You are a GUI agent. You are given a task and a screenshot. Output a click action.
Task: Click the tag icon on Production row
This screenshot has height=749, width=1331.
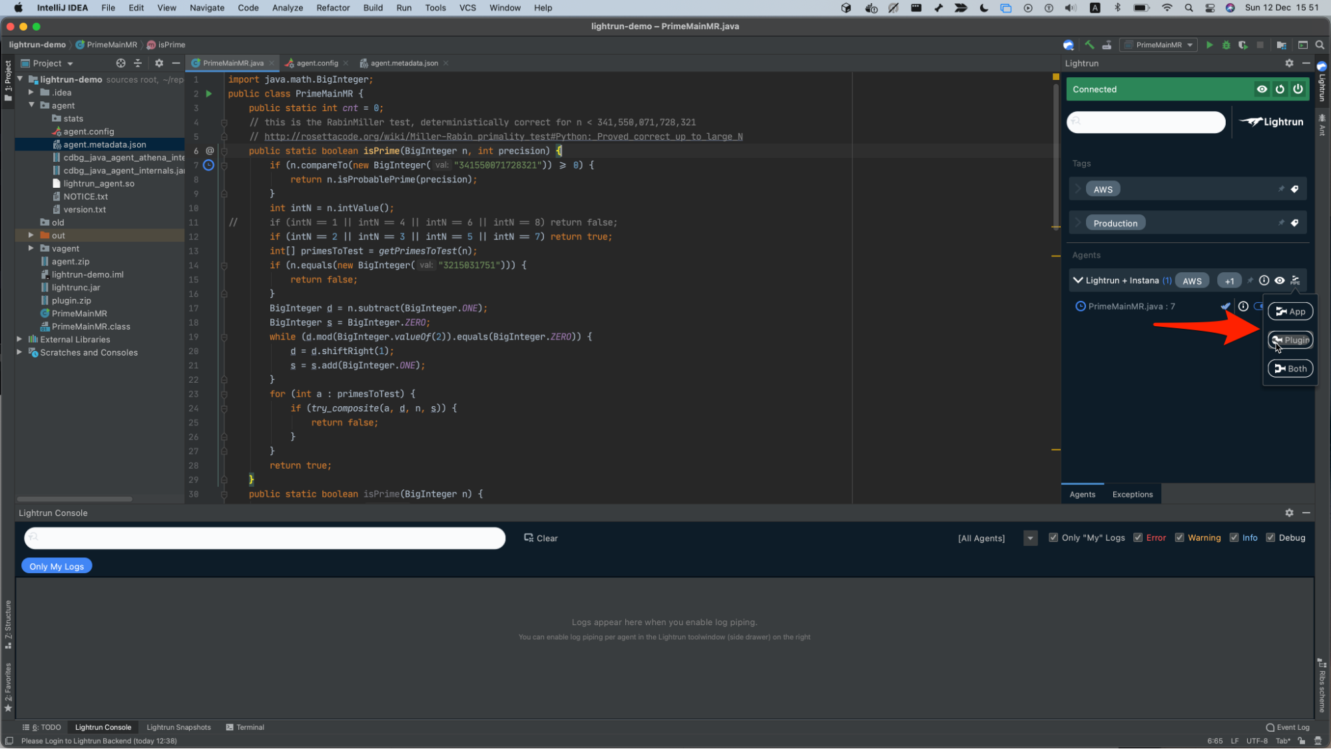click(1294, 223)
